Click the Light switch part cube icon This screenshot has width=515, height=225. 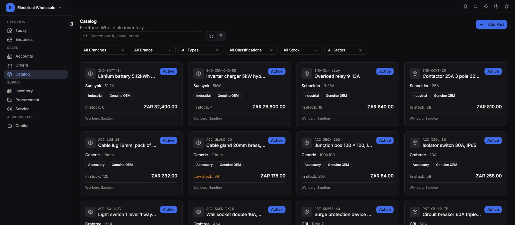(x=90, y=212)
